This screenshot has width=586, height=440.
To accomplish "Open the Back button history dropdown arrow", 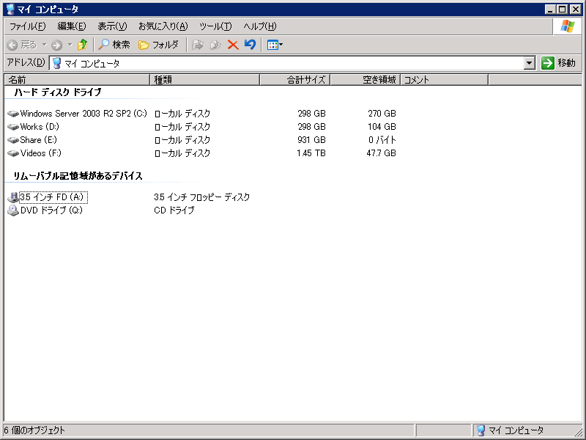I will (x=43, y=45).
